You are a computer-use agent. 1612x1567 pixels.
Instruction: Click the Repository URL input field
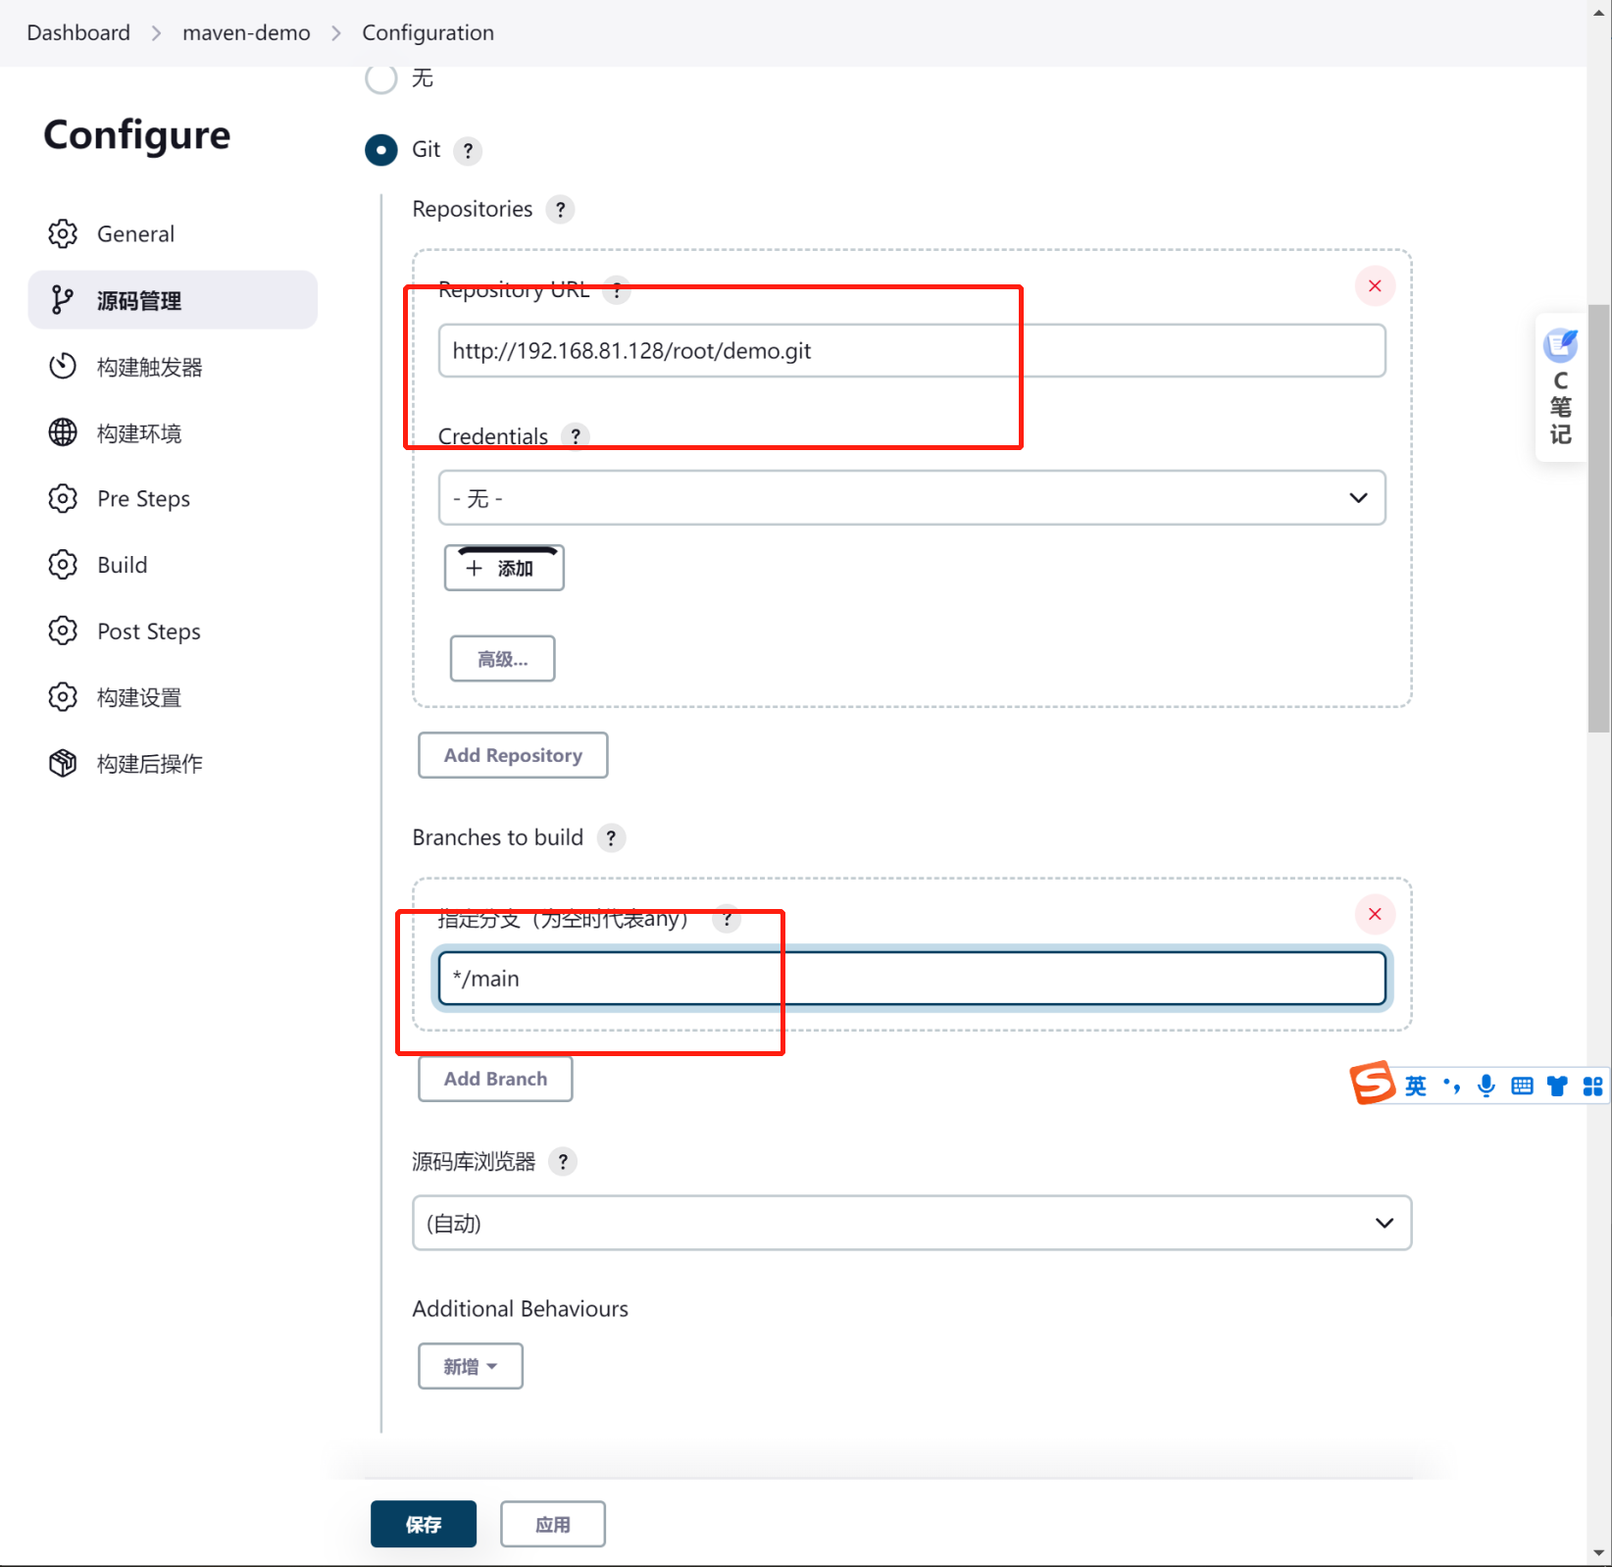pos(912,351)
